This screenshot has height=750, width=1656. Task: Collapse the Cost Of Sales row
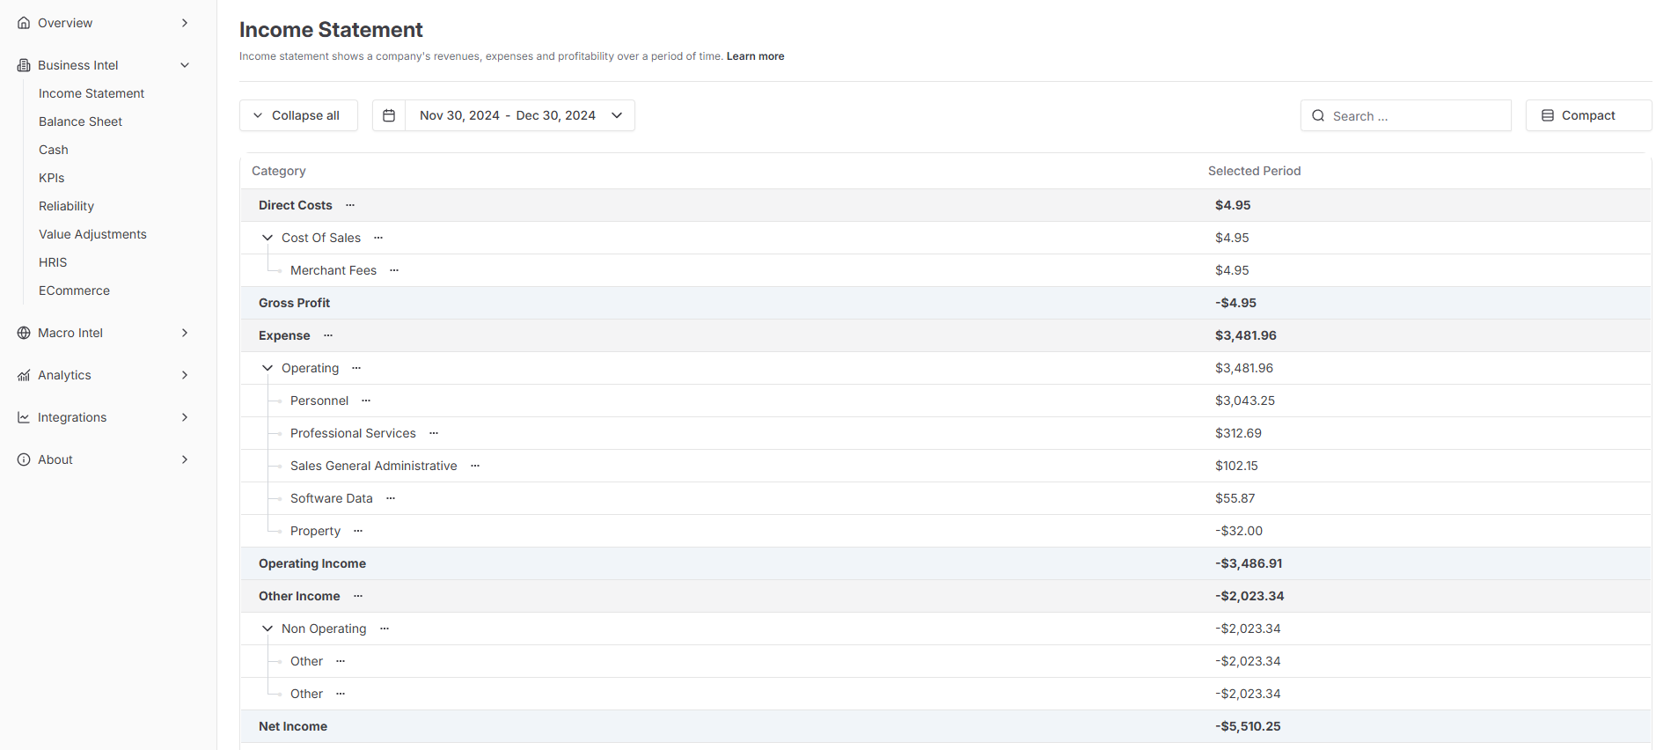coord(267,238)
